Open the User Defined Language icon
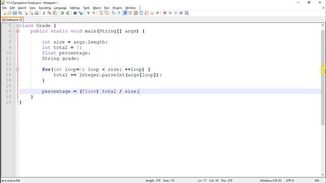This screenshot has width=326, height=183. 130,13
